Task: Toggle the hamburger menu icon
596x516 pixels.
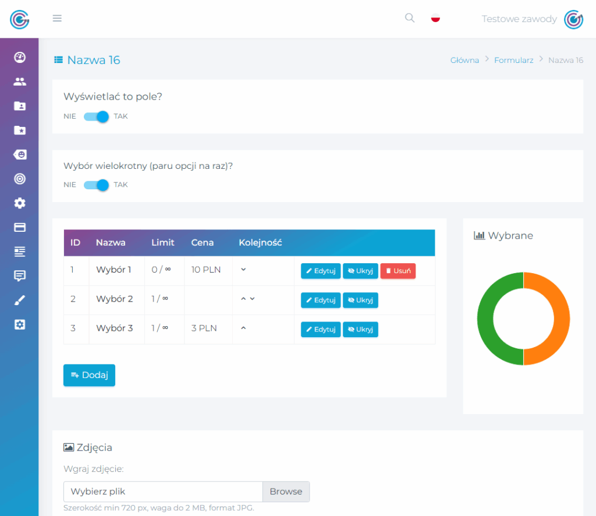Action: tap(57, 18)
